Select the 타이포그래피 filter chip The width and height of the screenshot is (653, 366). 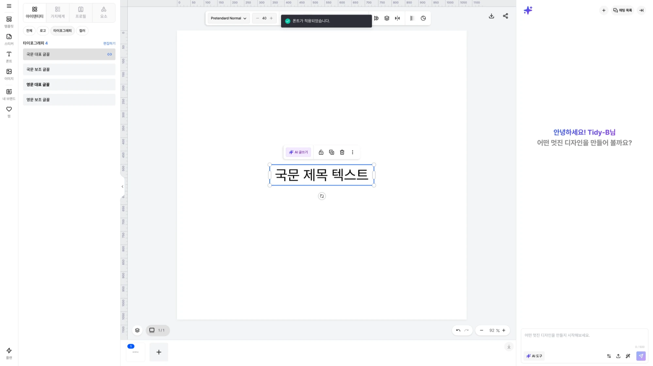click(x=62, y=31)
